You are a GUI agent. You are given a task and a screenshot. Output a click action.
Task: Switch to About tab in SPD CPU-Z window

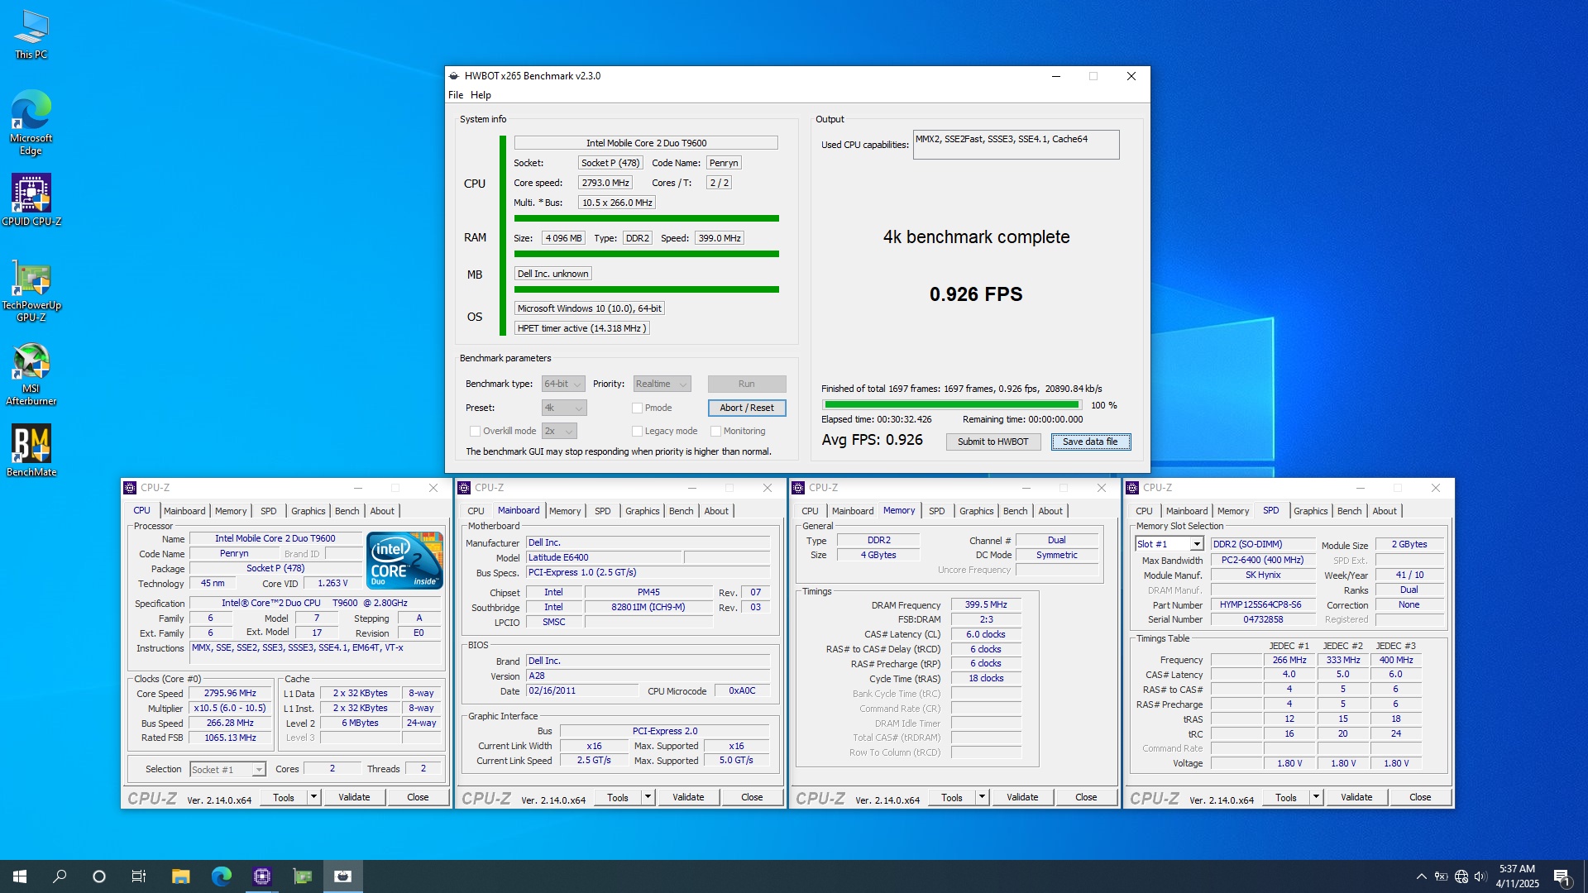1385,511
